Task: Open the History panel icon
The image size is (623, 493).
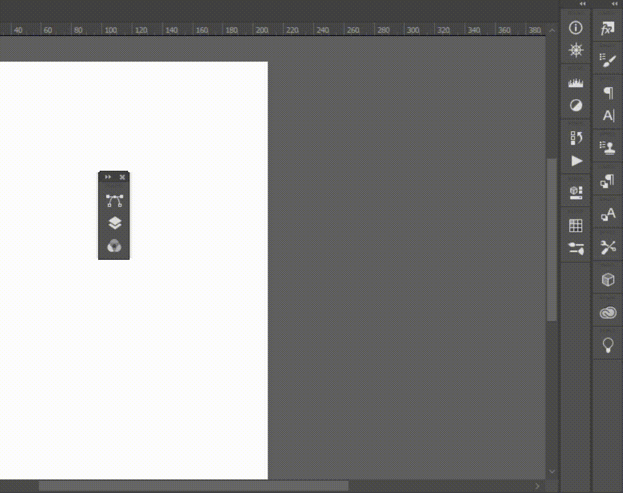Action: coord(576,138)
